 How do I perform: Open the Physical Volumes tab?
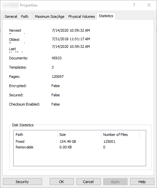(x=81, y=16)
